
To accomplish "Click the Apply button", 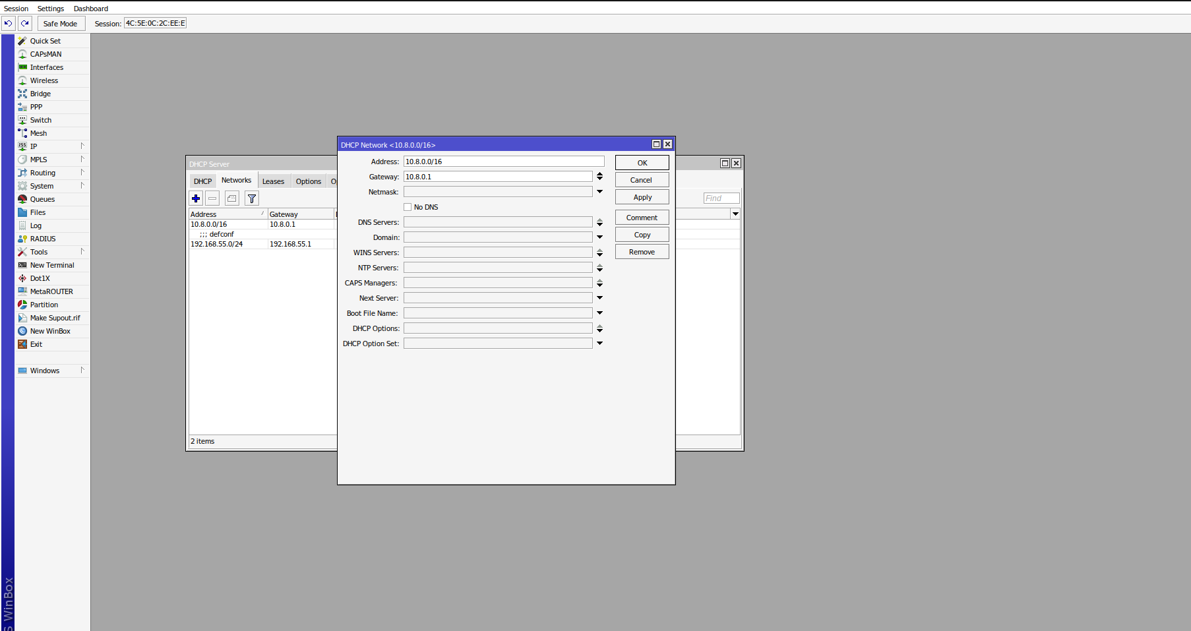I will click(642, 197).
